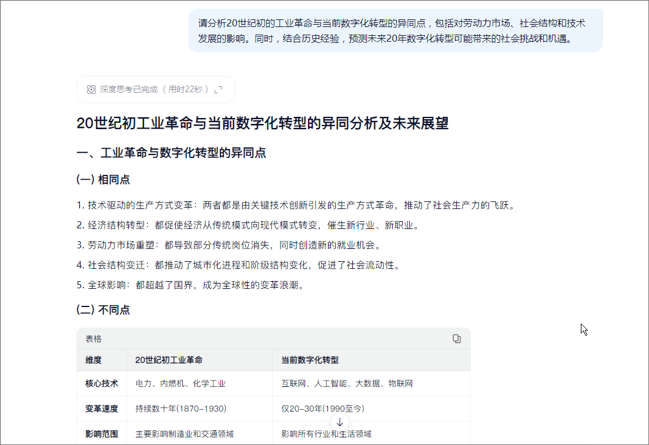The image size is (649, 445).
Task: Click the 电力、内燃机、化学工业 cell
Action: click(x=180, y=383)
